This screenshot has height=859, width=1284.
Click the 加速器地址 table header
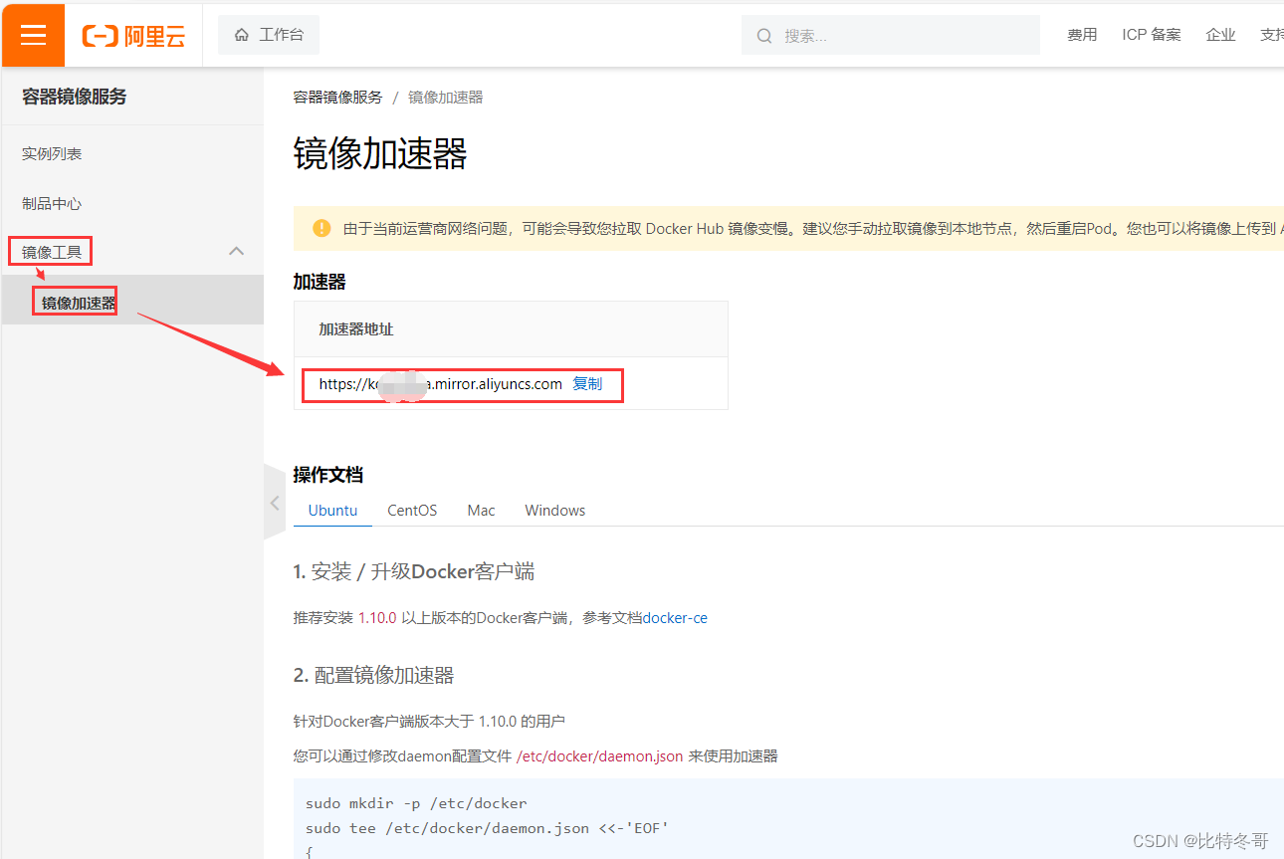pyautogui.click(x=356, y=328)
